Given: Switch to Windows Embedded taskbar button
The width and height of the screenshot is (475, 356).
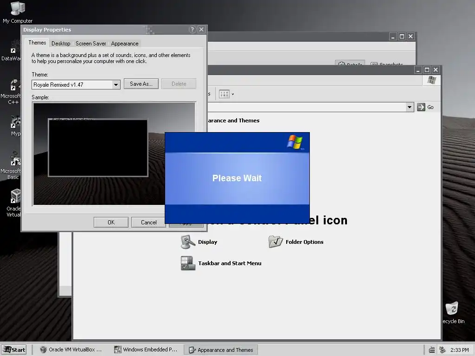Looking at the screenshot, I should coord(147,350).
